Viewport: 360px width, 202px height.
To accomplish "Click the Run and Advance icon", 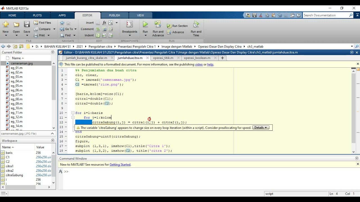I will 158,25.
